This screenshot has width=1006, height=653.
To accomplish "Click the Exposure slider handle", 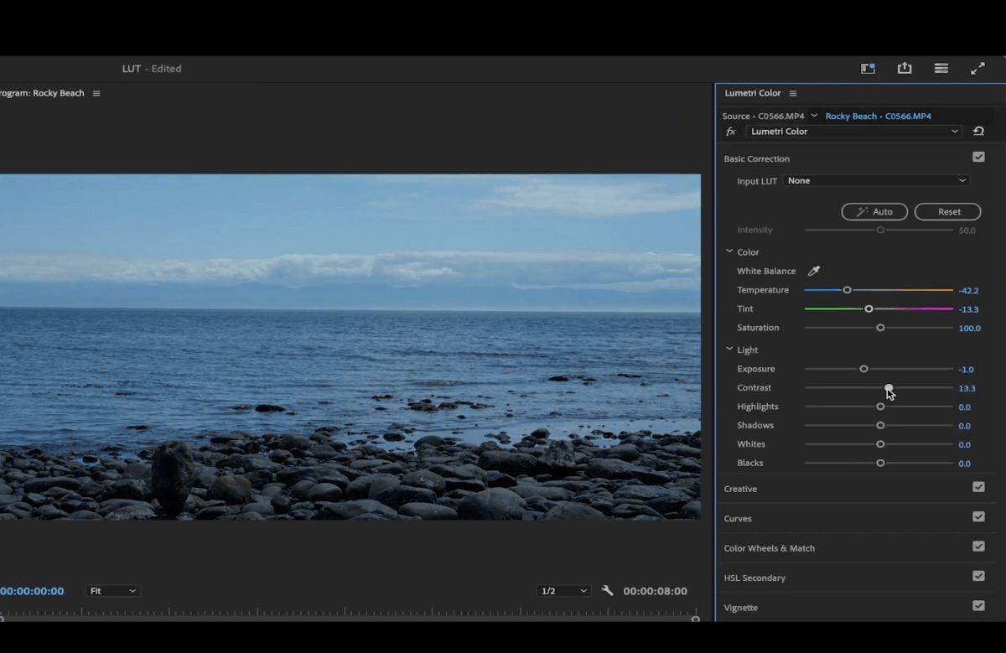I will click(x=863, y=369).
